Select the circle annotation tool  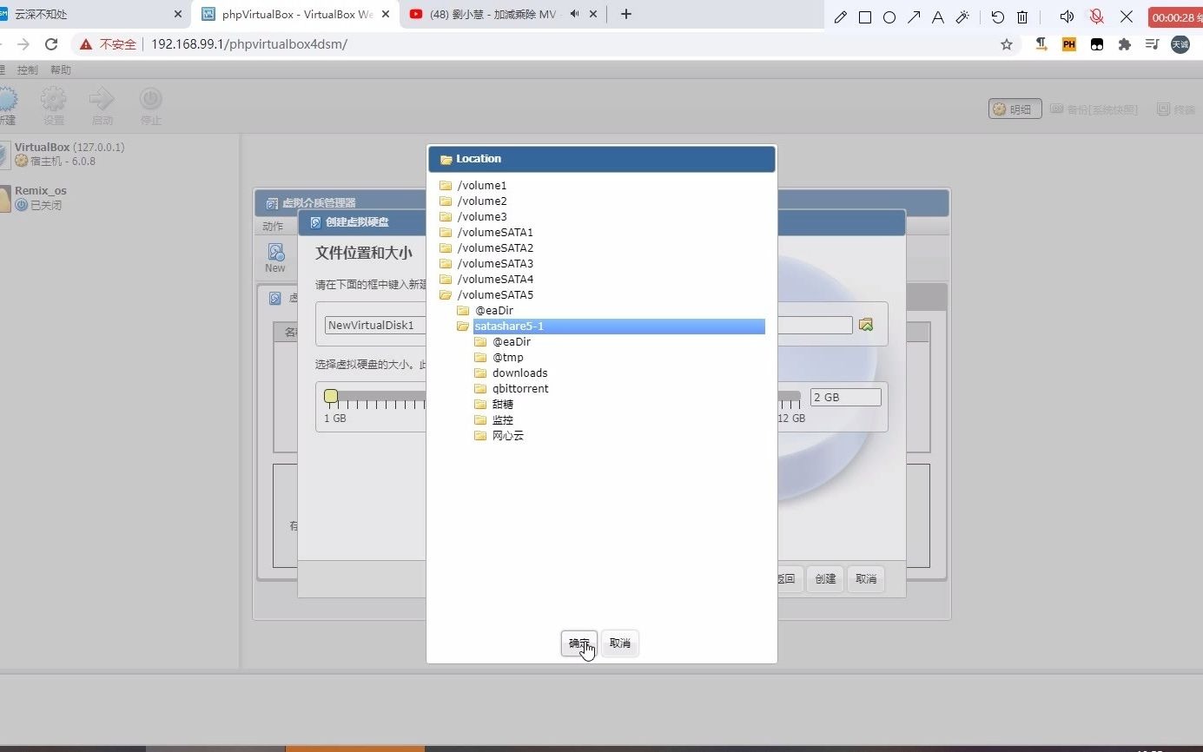tap(889, 17)
